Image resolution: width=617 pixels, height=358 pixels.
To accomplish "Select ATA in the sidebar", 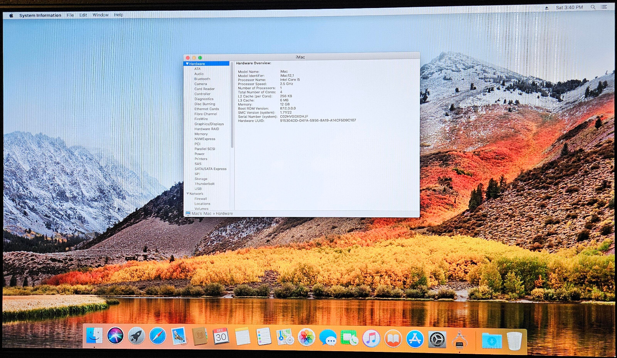I will (x=197, y=69).
